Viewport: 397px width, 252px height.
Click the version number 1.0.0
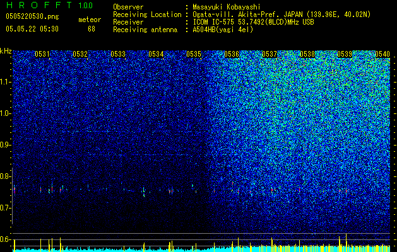(x=86, y=5)
